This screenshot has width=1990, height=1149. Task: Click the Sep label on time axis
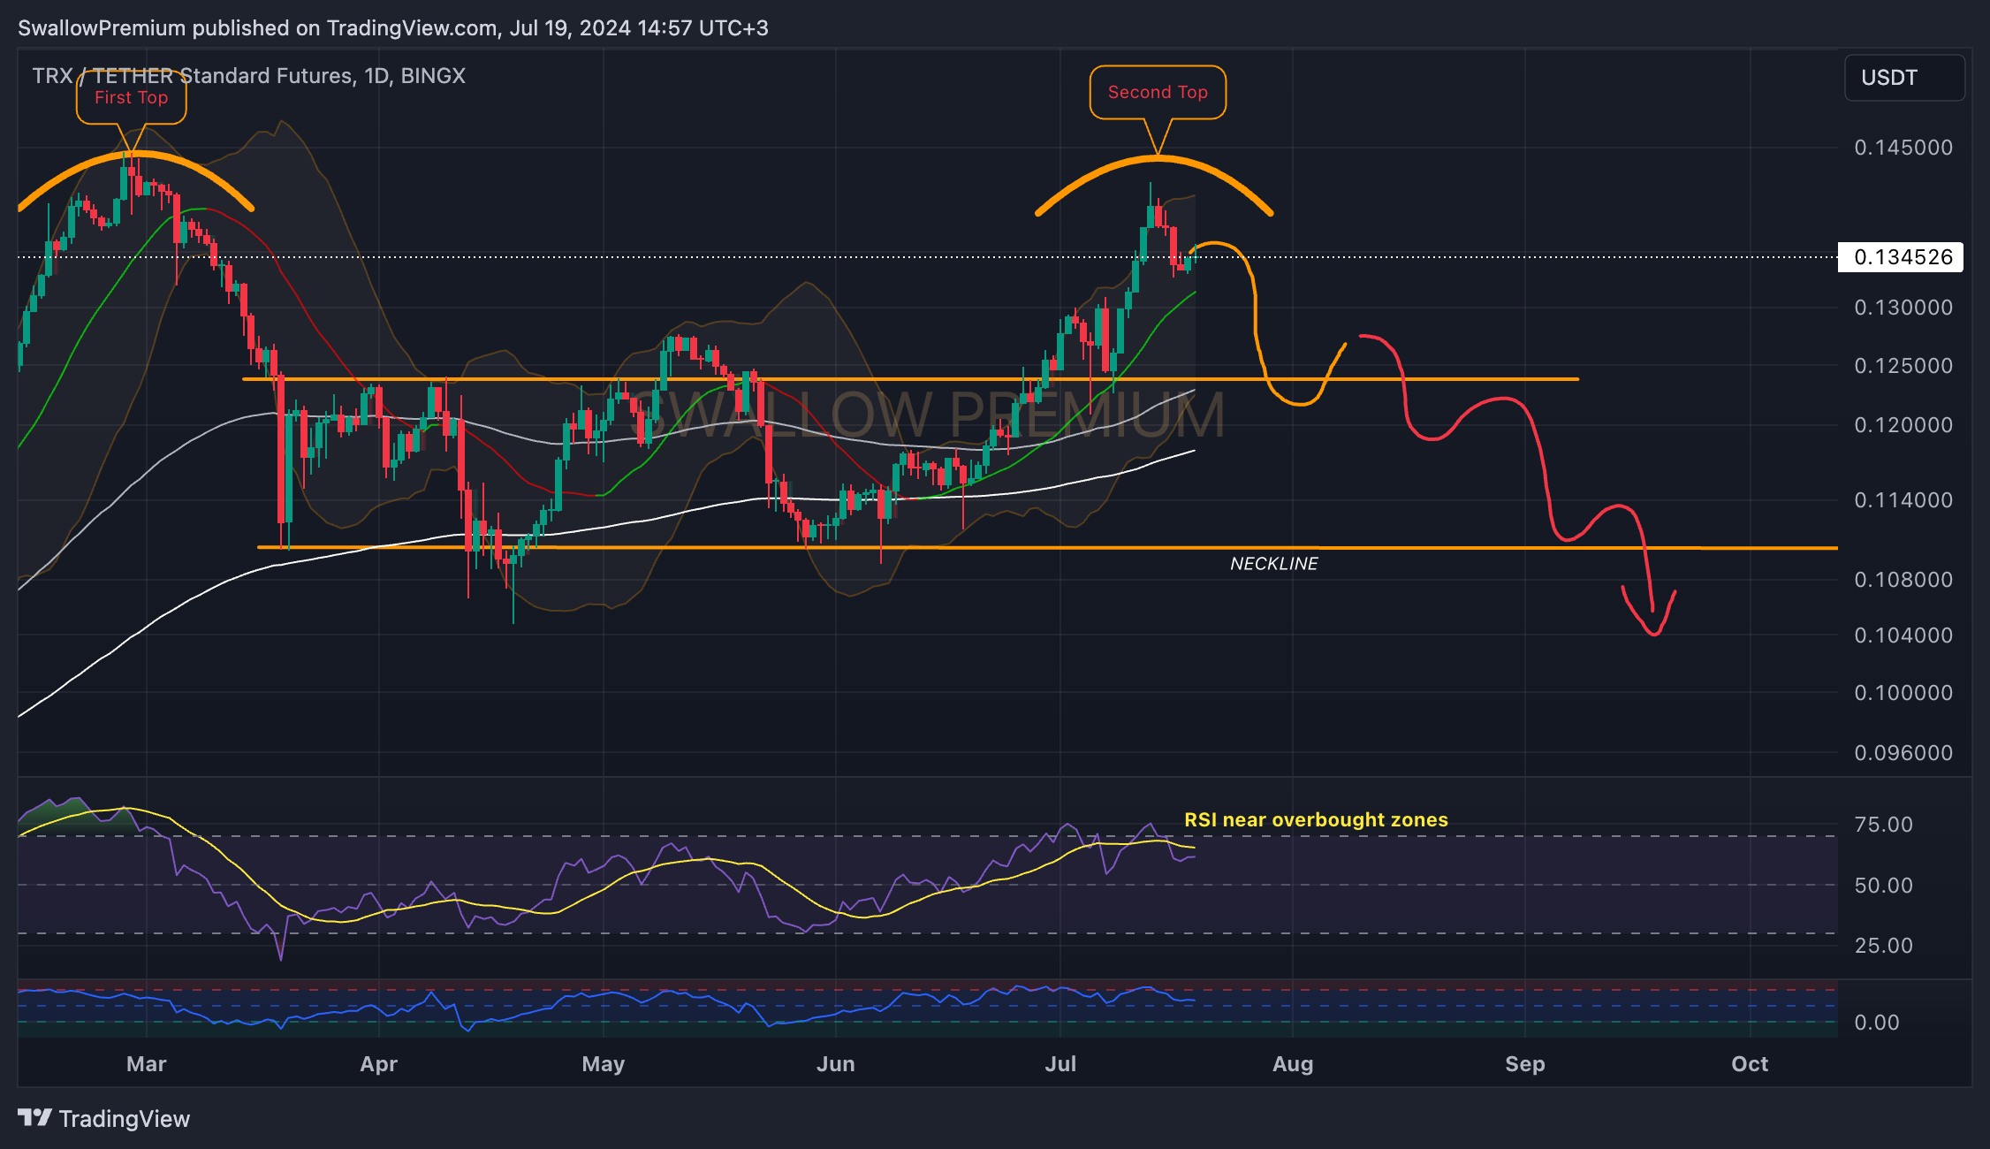coord(1524,1064)
